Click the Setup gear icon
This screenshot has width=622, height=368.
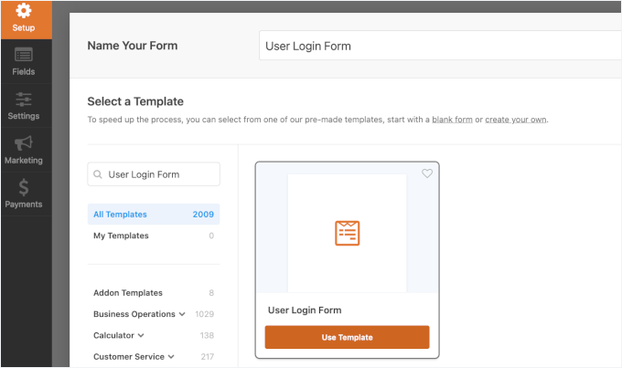coord(25,11)
